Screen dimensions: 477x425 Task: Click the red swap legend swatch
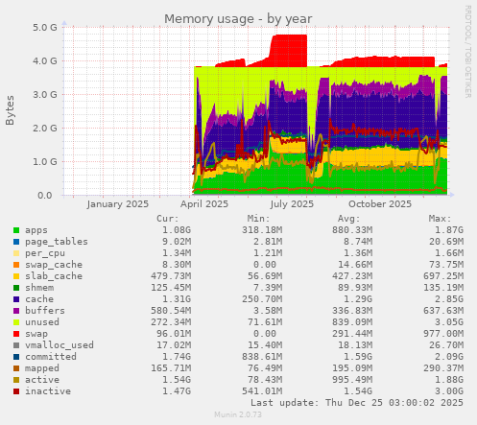[16, 334]
